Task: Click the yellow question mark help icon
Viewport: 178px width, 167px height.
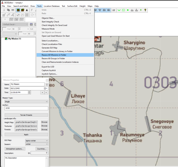Action: (x=145, y=10)
